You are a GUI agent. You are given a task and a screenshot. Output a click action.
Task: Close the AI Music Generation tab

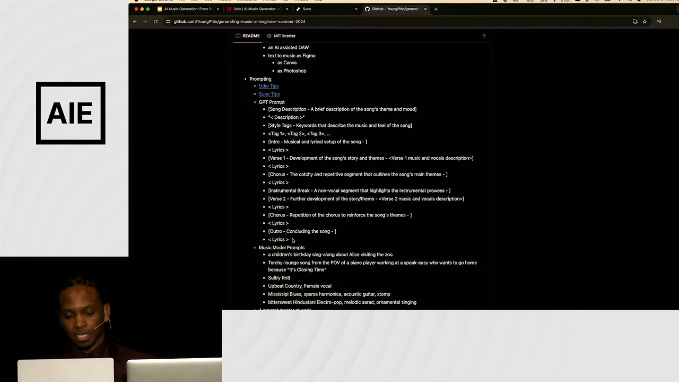[x=217, y=9]
